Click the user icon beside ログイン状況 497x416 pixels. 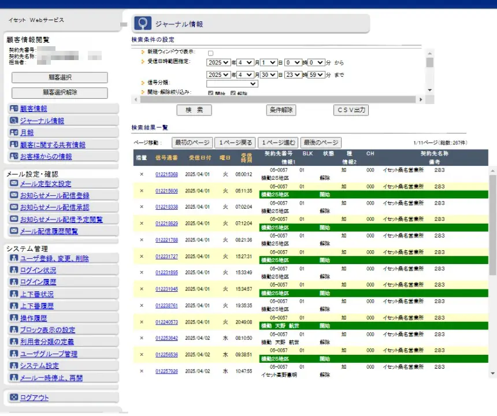14,270
